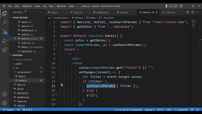Click the feedback icon in status bar
Screen dimensions: 202x114
(x=192, y=110)
